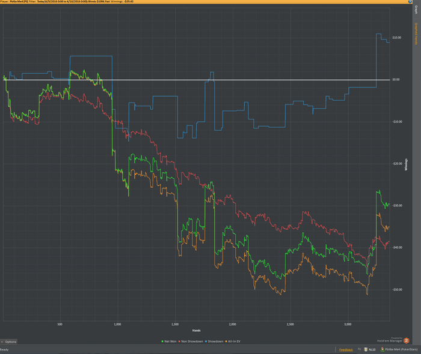Image resolution: width=421 pixels, height=354 pixels.
Task: Toggle the Net Won legend entry
Action: click(169, 341)
